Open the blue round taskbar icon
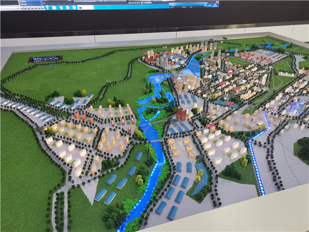The image size is (309, 232). [73, 8]
